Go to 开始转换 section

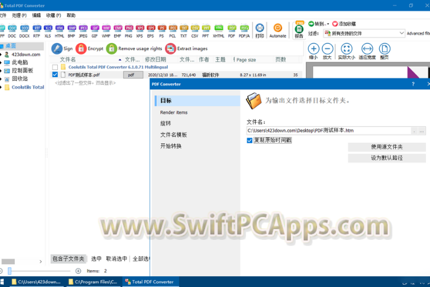(171, 146)
